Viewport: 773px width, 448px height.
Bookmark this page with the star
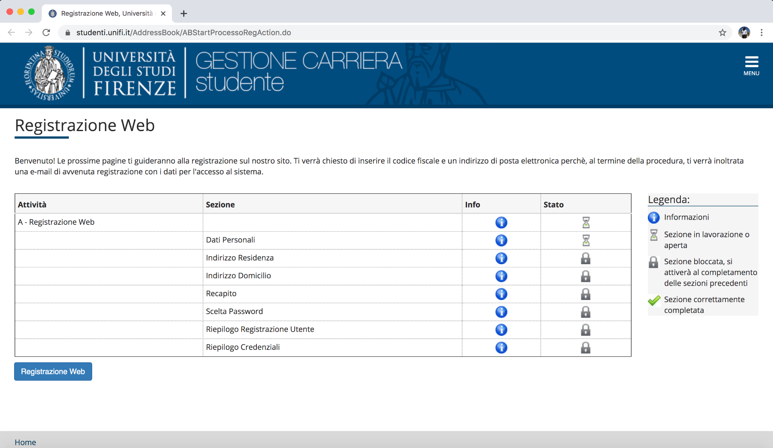[x=722, y=33]
